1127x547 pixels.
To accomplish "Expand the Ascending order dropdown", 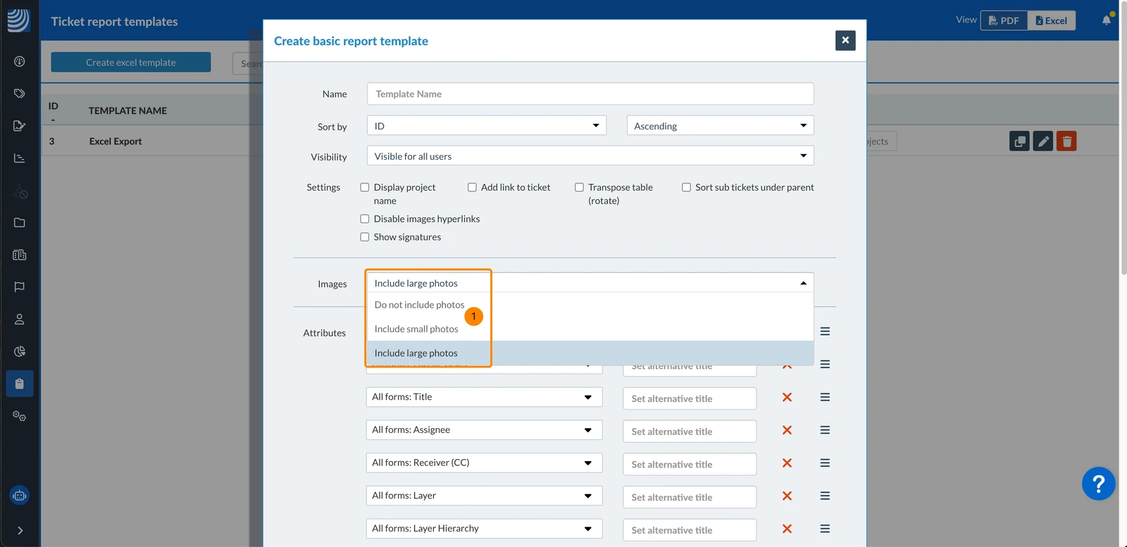I will coord(720,125).
